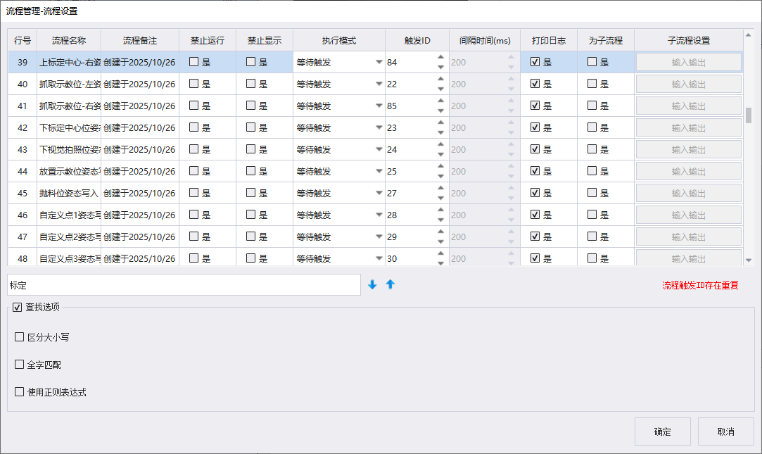Expand 执行模式 dropdown in row 46

pos(379,215)
